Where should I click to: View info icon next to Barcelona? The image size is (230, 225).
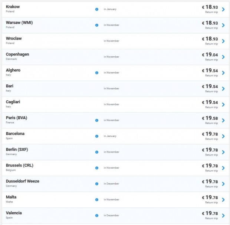click(x=97, y=136)
